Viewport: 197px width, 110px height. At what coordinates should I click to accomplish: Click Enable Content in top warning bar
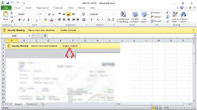(68, 30)
